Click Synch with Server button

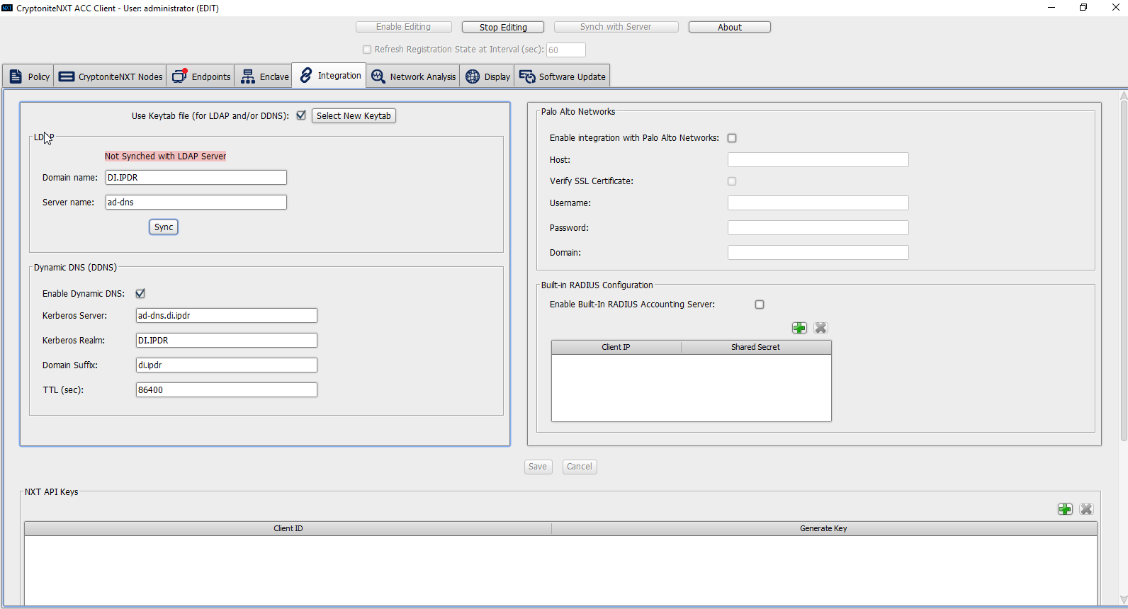click(x=616, y=27)
